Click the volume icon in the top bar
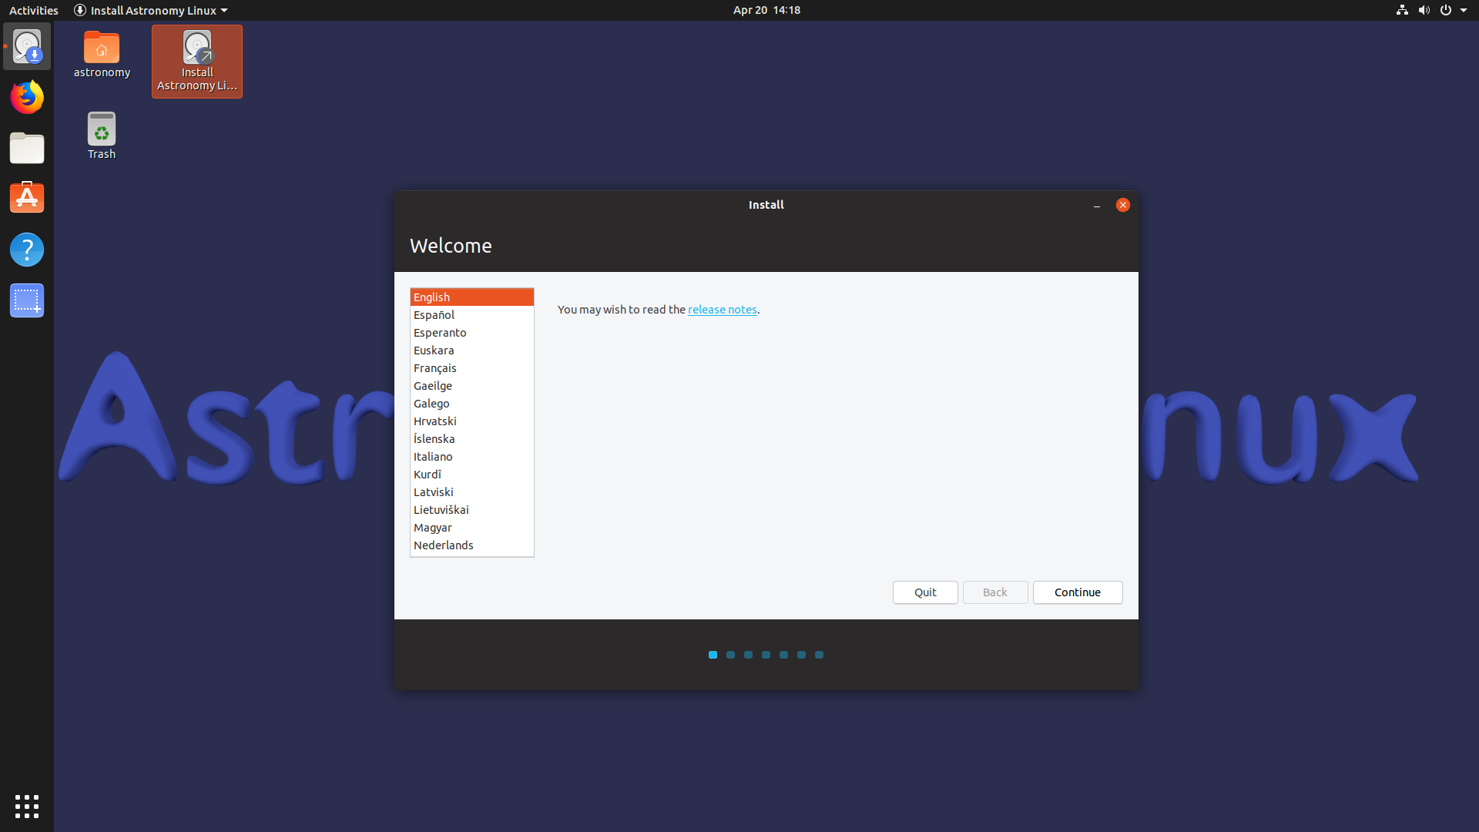The width and height of the screenshot is (1479, 832). [1424, 10]
